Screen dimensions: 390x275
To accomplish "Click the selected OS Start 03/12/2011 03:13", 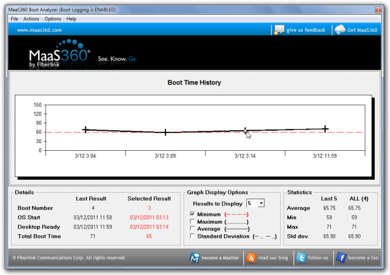I will coord(149,217).
